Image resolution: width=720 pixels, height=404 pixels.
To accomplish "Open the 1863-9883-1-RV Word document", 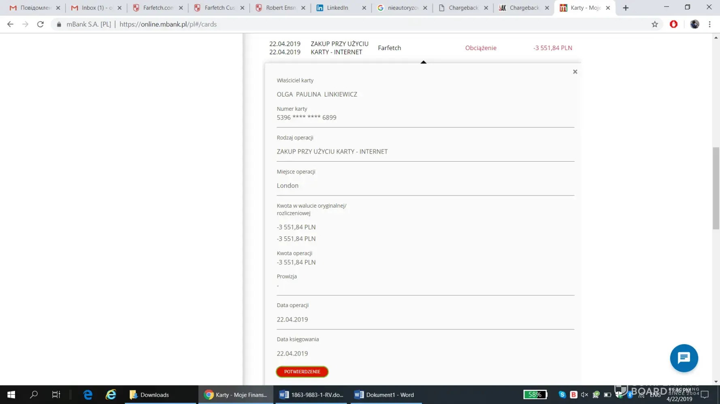I will coord(311,395).
